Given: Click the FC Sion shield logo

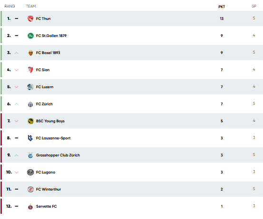Looking at the screenshot, I should (x=30, y=70).
